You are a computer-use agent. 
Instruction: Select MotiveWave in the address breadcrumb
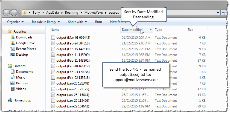93,13
